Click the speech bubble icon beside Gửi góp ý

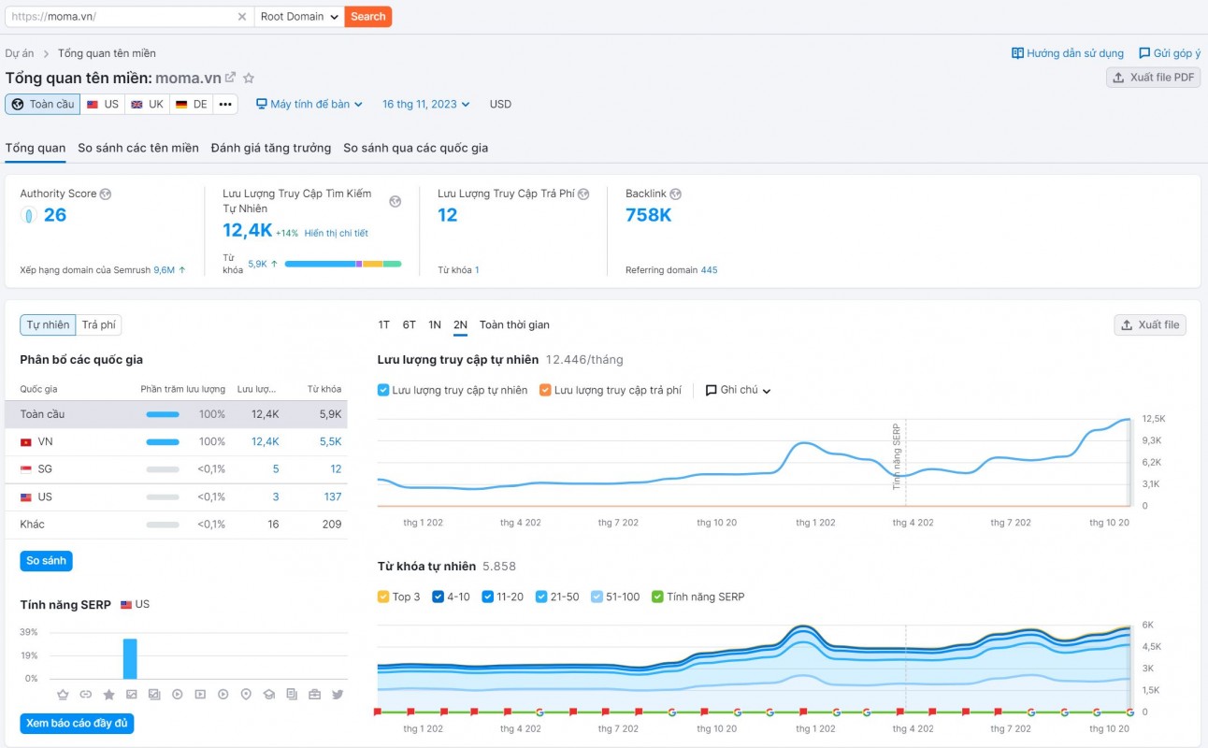1144,53
